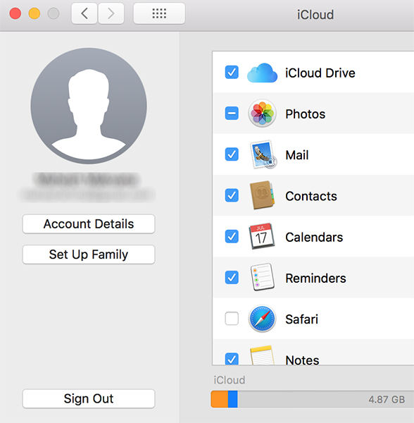Toggle the Photos mixed-state checkbox
Viewport: 414px width, 423px height.
click(232, 114)
